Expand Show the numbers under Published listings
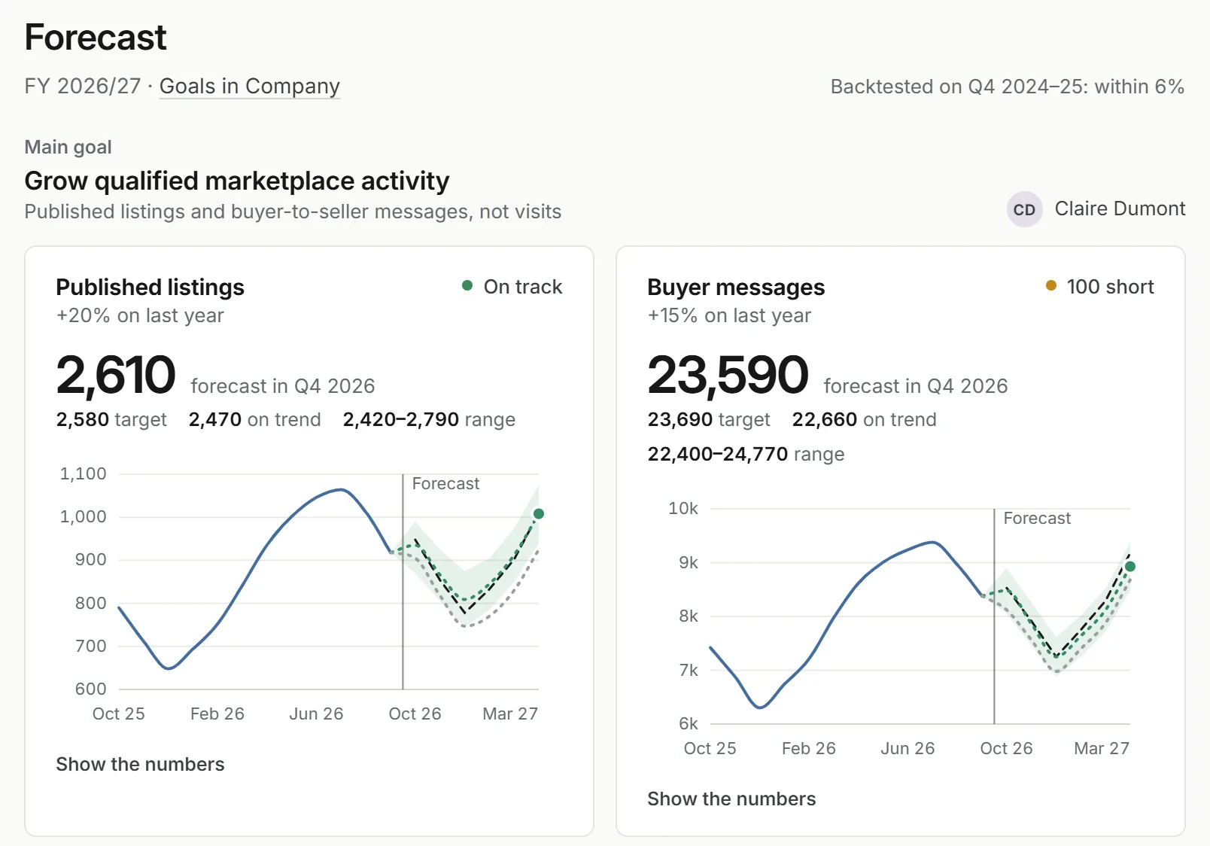The height and width of the screenshot is (846, 1210). tap(140, 764)
